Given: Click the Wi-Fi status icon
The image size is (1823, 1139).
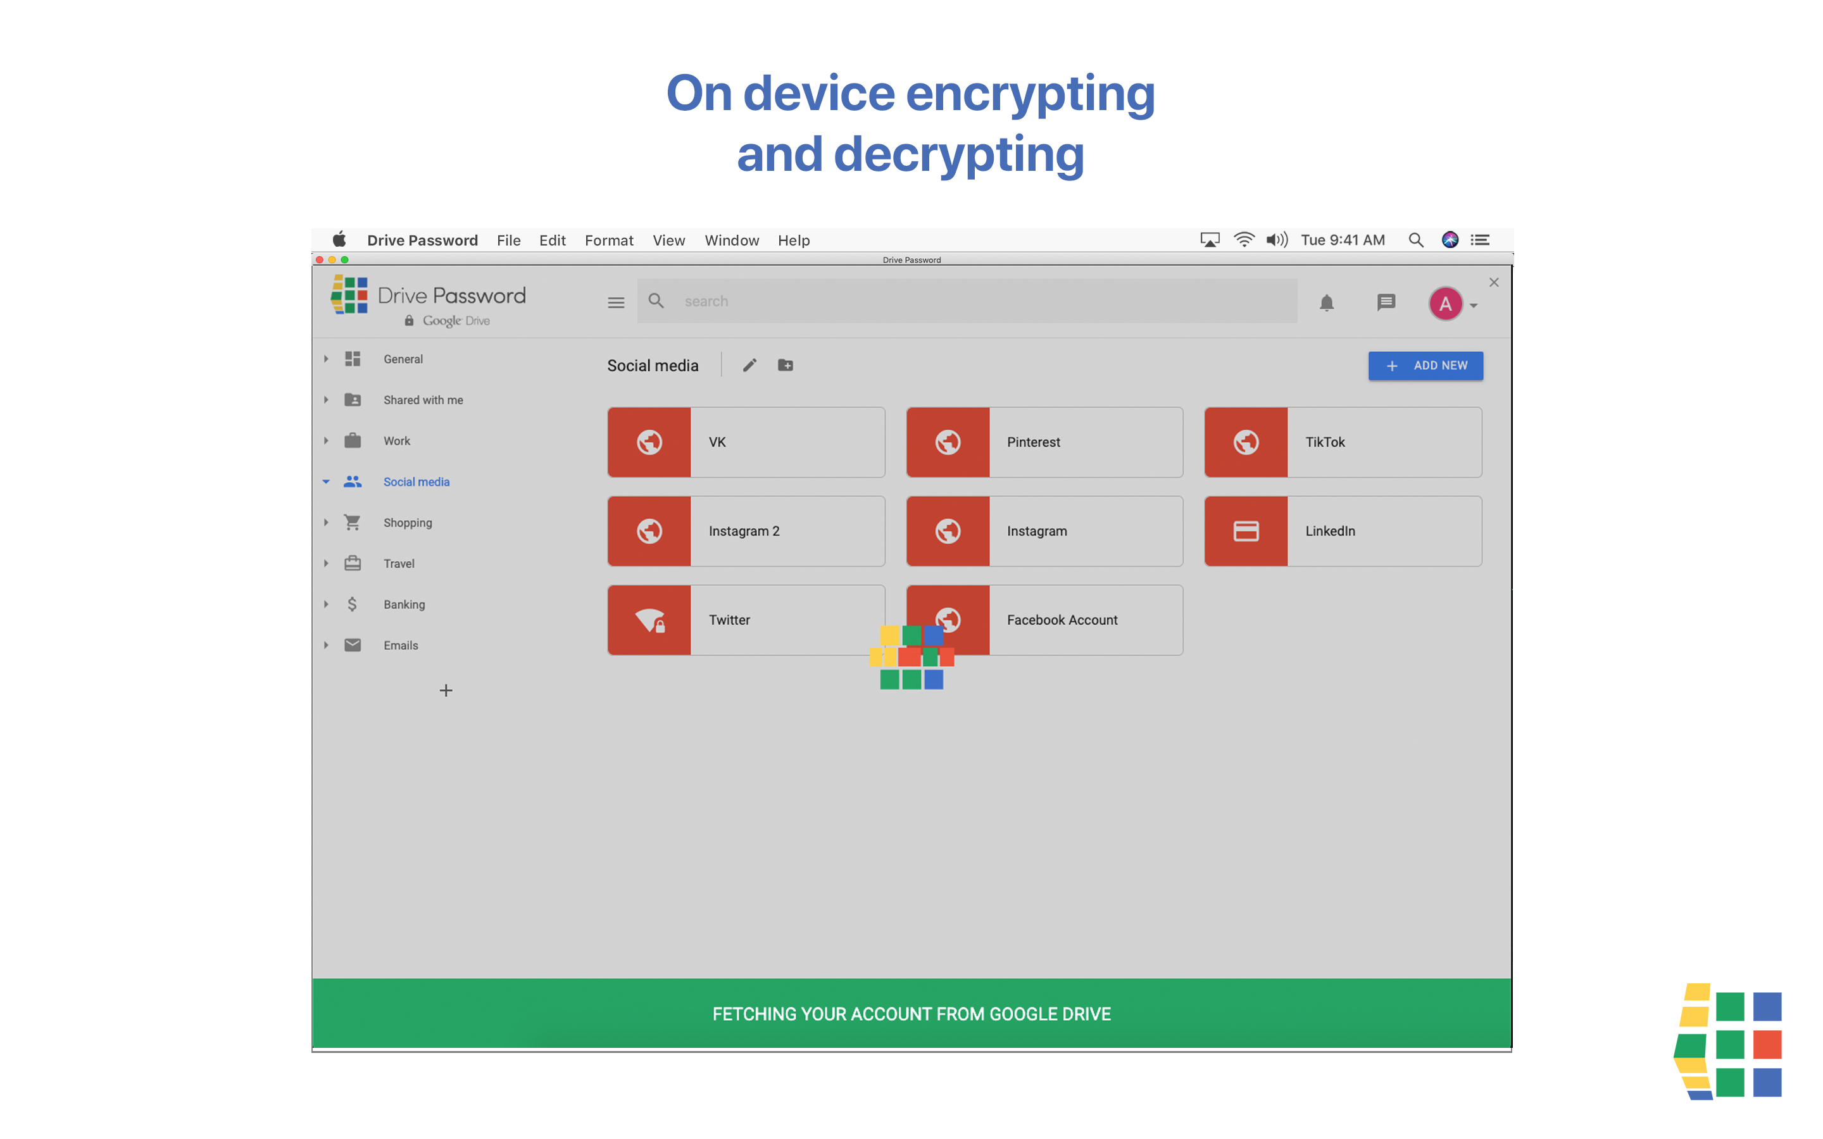Looking at the screenshot, I should [x=1244, y=240].
